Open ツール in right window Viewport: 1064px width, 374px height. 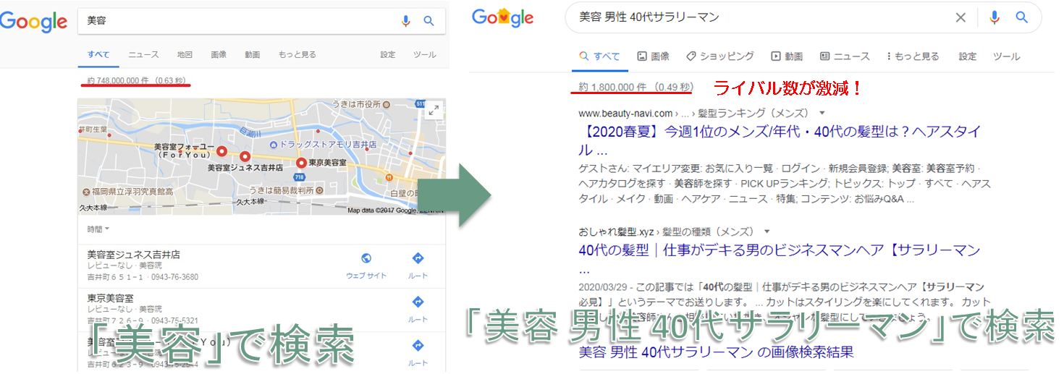click(x=1006, y=56)
